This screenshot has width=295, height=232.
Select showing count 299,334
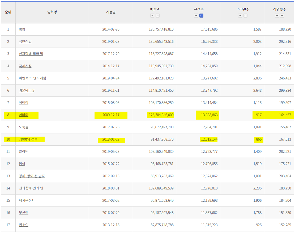[285, 90]
